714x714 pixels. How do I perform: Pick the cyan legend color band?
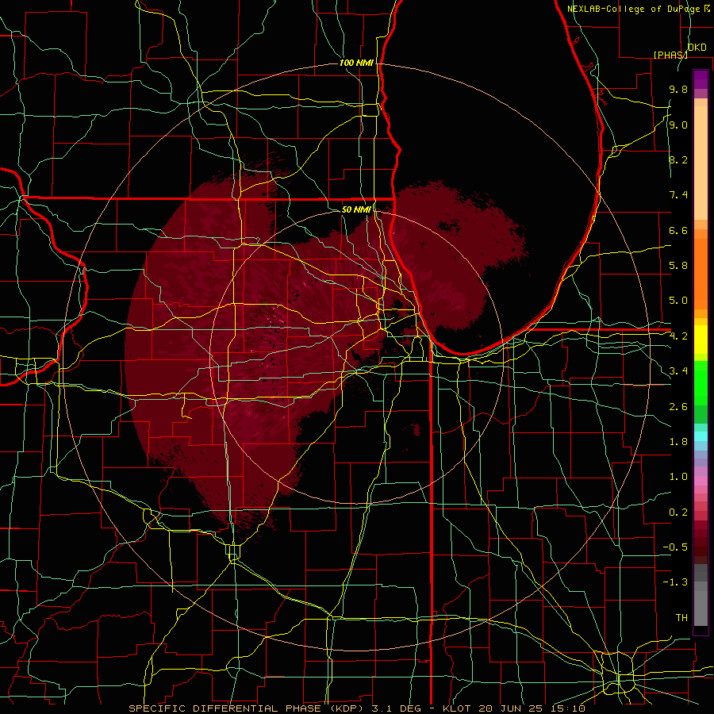click(x=701, y=436)
